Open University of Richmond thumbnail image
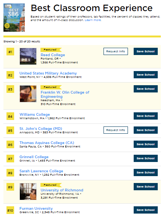 pyautogui.click(x=28, y=191)
